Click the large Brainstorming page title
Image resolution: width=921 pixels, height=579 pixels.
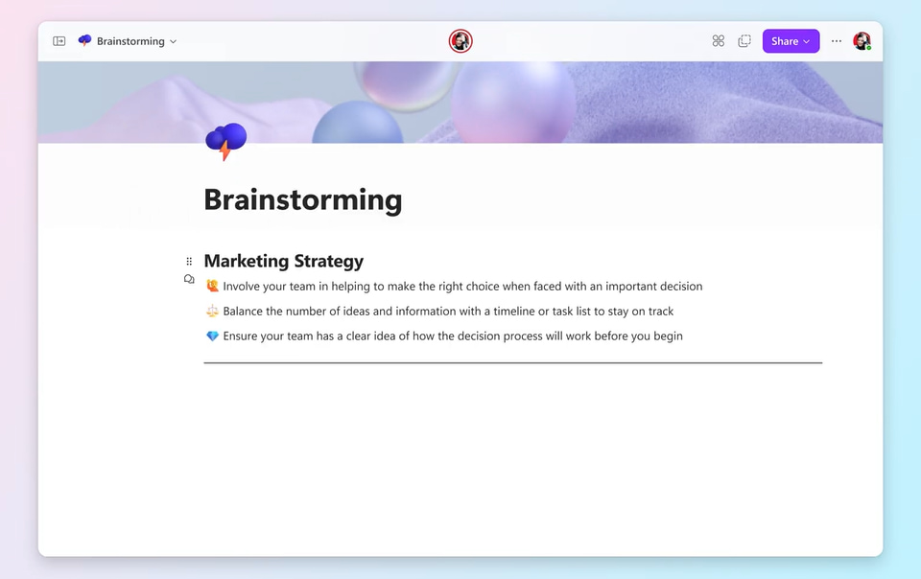pyautogui.click(x=303, y=200)
